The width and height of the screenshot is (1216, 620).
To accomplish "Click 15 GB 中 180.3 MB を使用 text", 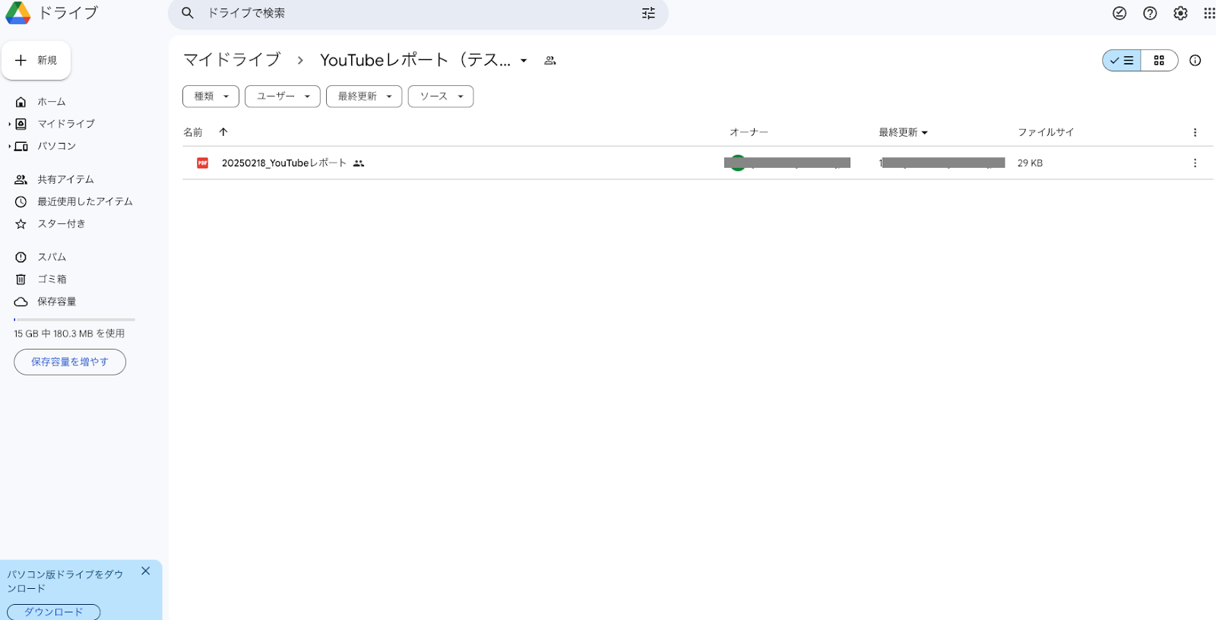I will [69, 334].
